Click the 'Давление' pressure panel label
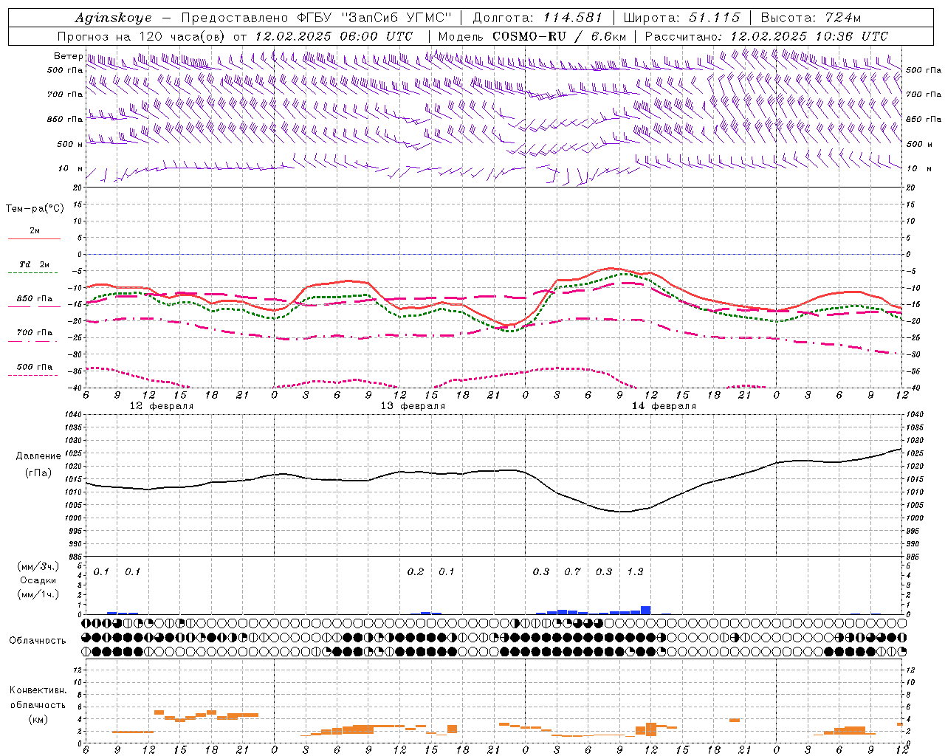The width and height of the screenshot is (945, 756). (x=38, y=456)
